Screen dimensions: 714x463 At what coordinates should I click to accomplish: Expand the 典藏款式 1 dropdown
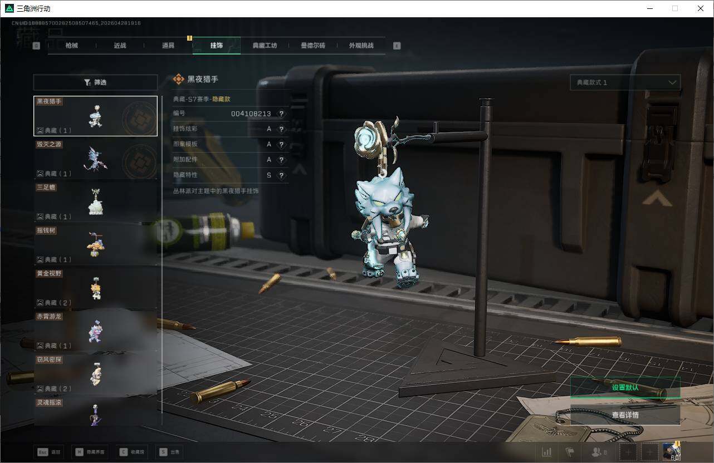(625, 82)
